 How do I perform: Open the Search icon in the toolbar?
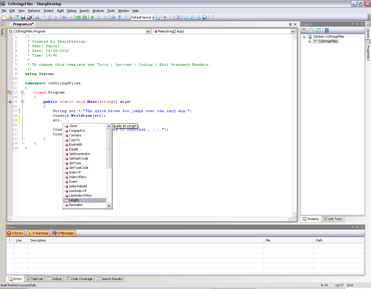click(x=212, y=17)
